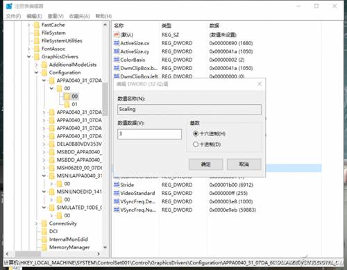Click the VideoStandard value icon
This screenshot has height=270, width=347.
(117, 193)
